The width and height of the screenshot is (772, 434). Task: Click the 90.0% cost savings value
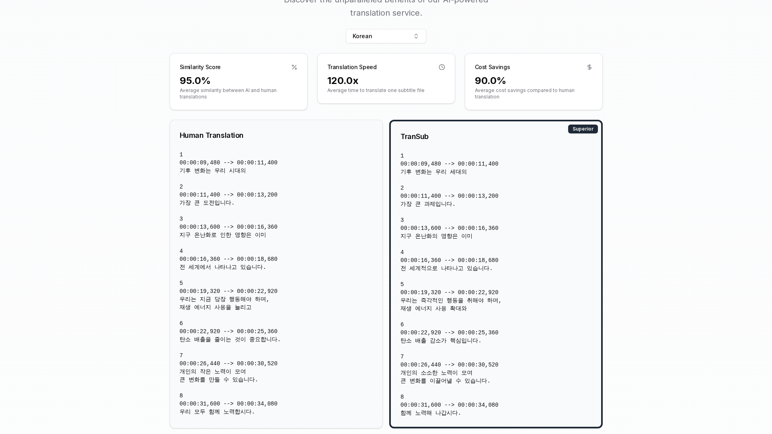click(x=490, y=81)
